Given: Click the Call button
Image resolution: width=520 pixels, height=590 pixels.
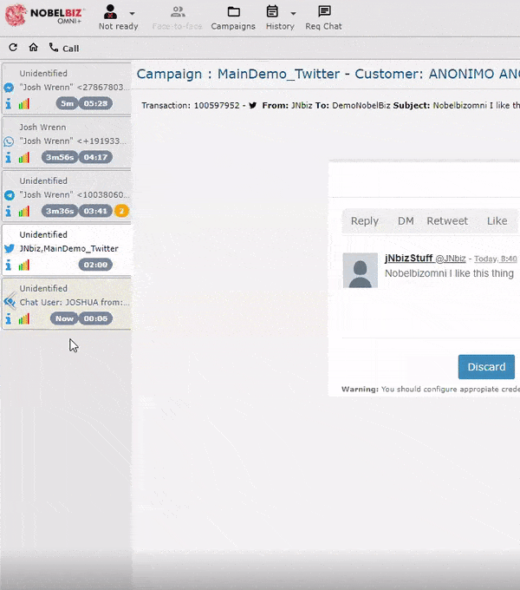Looking at the screenshot, I should point(64,48).
